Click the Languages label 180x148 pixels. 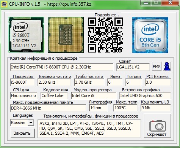click(23, 115)
